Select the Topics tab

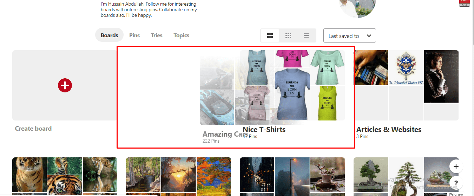pyautogui.click(x=181, y=35)
